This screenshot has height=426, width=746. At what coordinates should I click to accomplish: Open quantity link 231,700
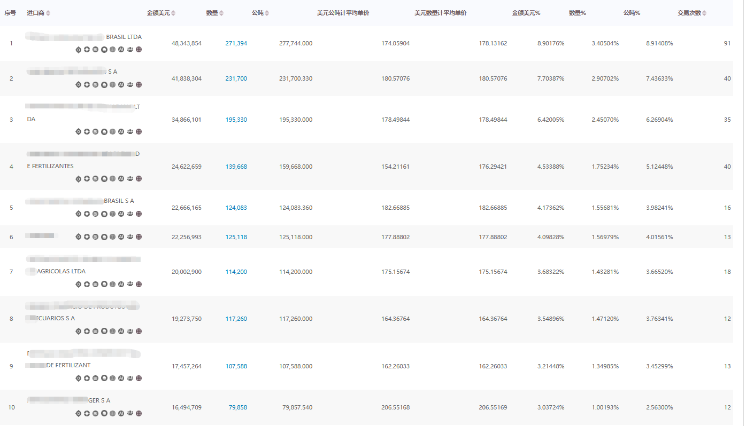236,79
